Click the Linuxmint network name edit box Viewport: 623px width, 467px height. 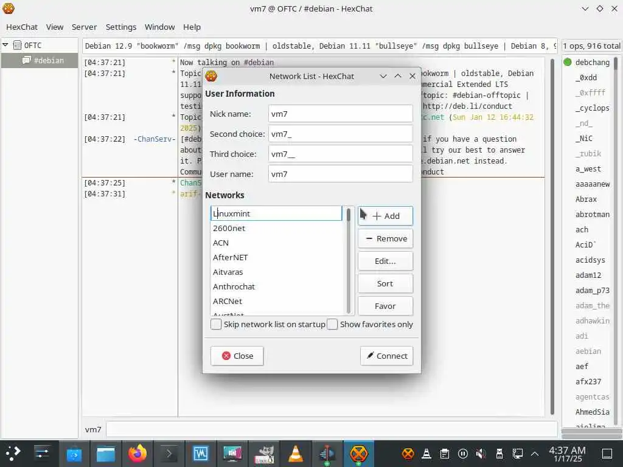(276, 213)
